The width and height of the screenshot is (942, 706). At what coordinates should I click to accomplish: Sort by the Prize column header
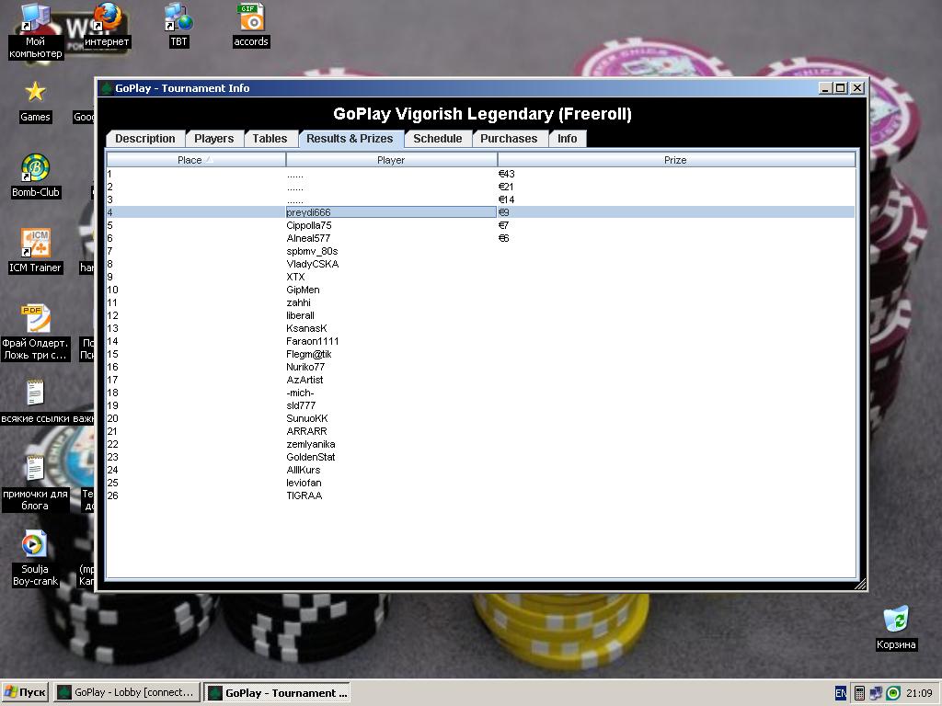(x=675, y=160)
